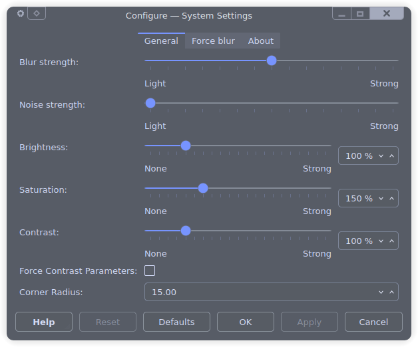Confirm settings with OK button
The width and height of the screenshot is (418, 347).
245,322
